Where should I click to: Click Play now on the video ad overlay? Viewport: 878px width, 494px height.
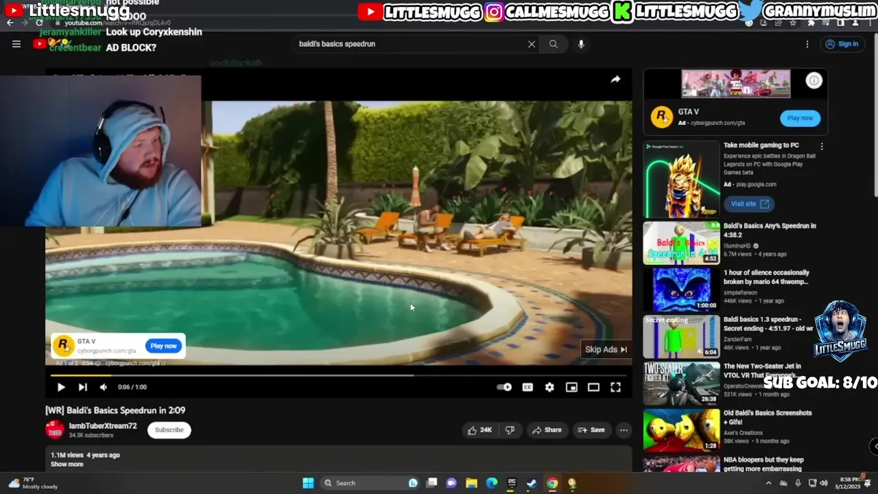163,346
